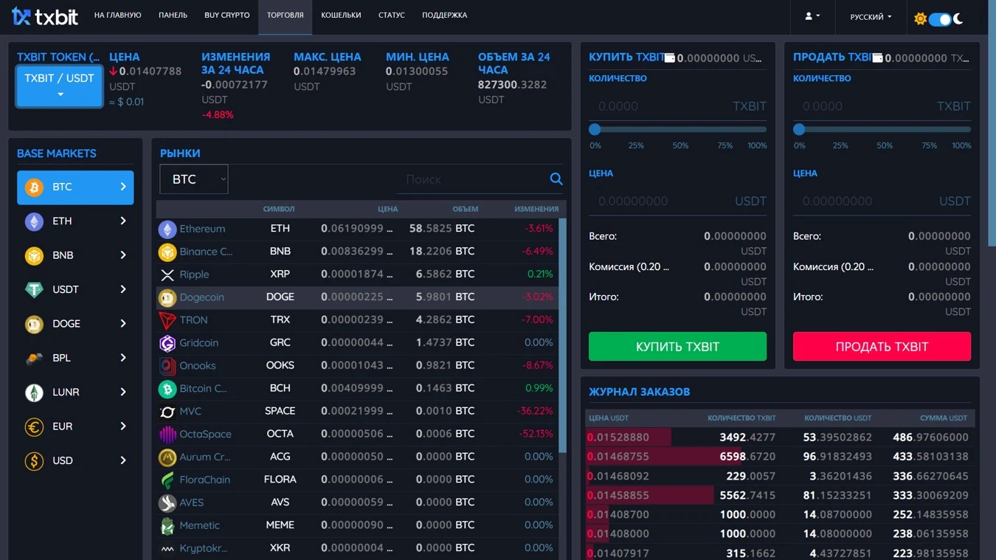Click the Поиск market search field
The height and width of the screenshot is (560, 996).
pyautogui.click(x=474, y=179)
